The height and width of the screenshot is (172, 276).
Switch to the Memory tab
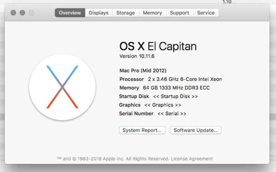152,13
